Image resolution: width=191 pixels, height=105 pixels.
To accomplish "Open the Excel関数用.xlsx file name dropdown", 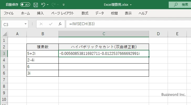I will [x=131, y=5].
